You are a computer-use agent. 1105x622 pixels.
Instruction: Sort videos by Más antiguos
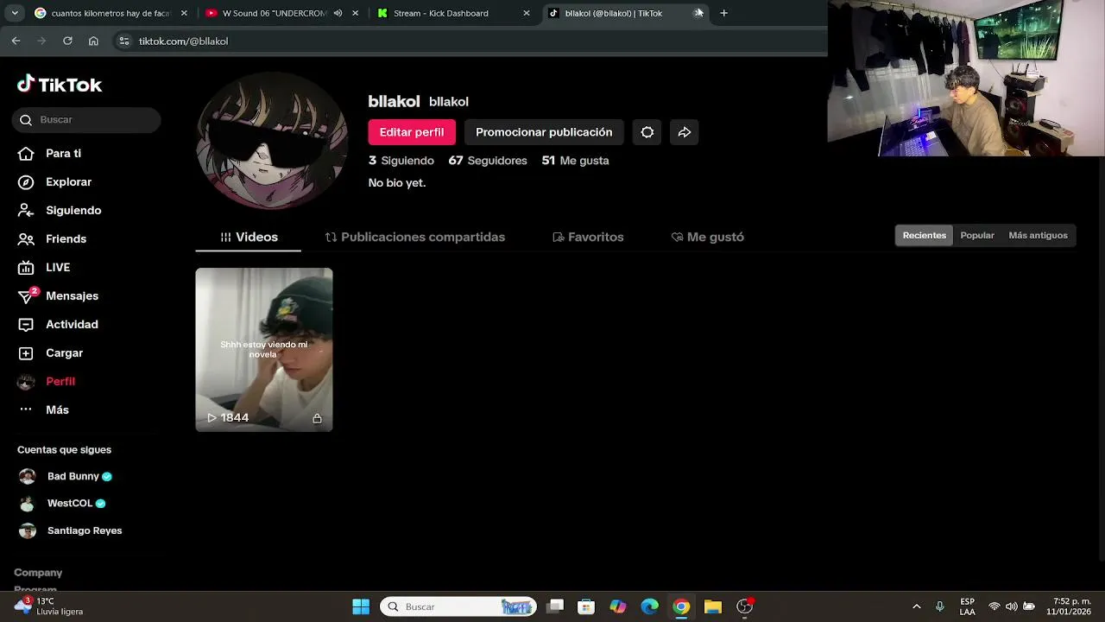pyautogui.click(x=1038, y=235)
